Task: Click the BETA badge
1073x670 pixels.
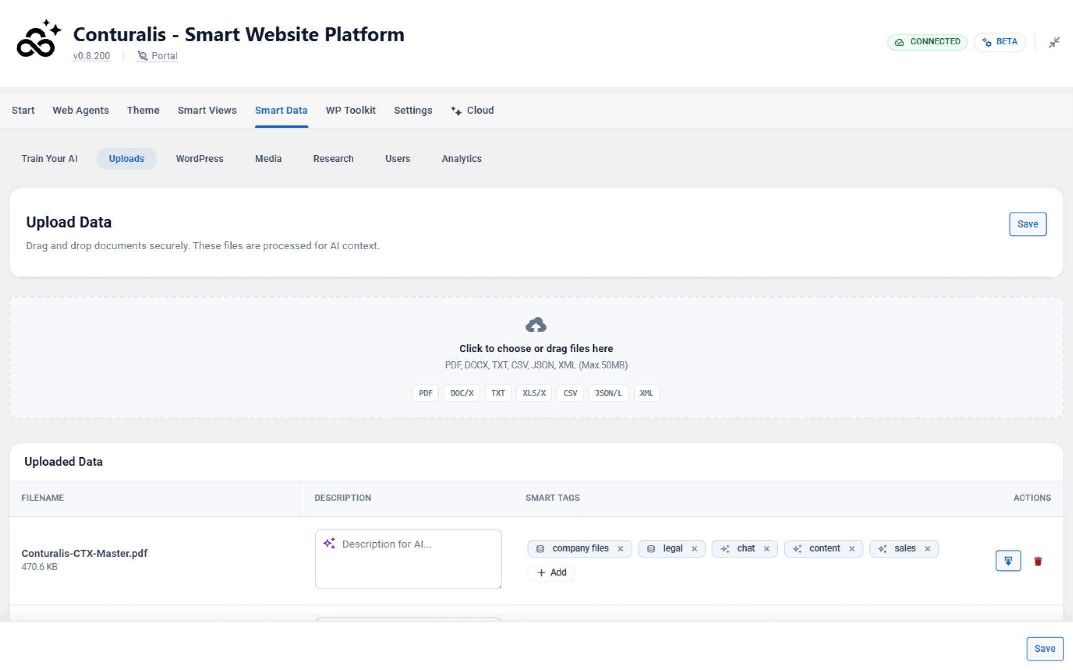Action: click(999, 42)
